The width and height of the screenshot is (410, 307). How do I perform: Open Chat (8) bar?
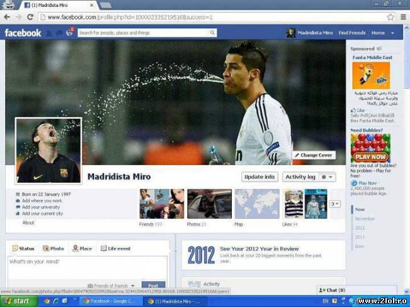coord(356,290)
